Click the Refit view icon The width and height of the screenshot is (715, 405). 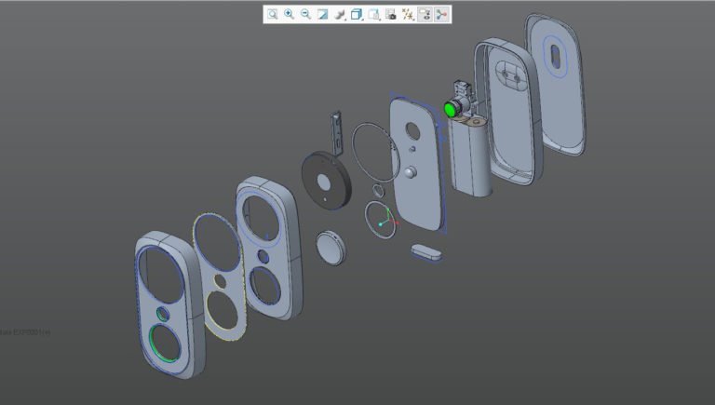pos(272,14)
